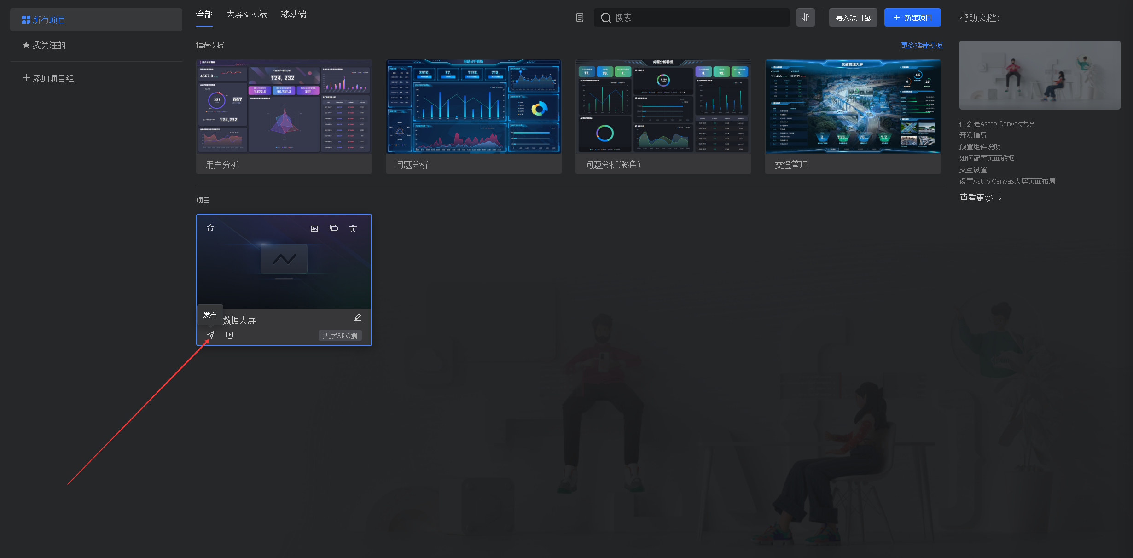Delete project using the trash icon
The image size is (1133, 558).
tap(353, 228)
